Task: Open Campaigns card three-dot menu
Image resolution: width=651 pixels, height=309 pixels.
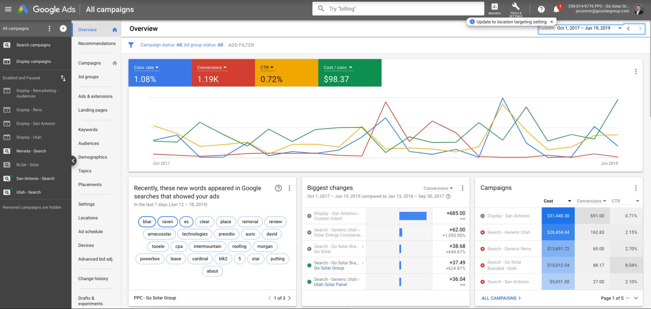Action: [636, 188]
